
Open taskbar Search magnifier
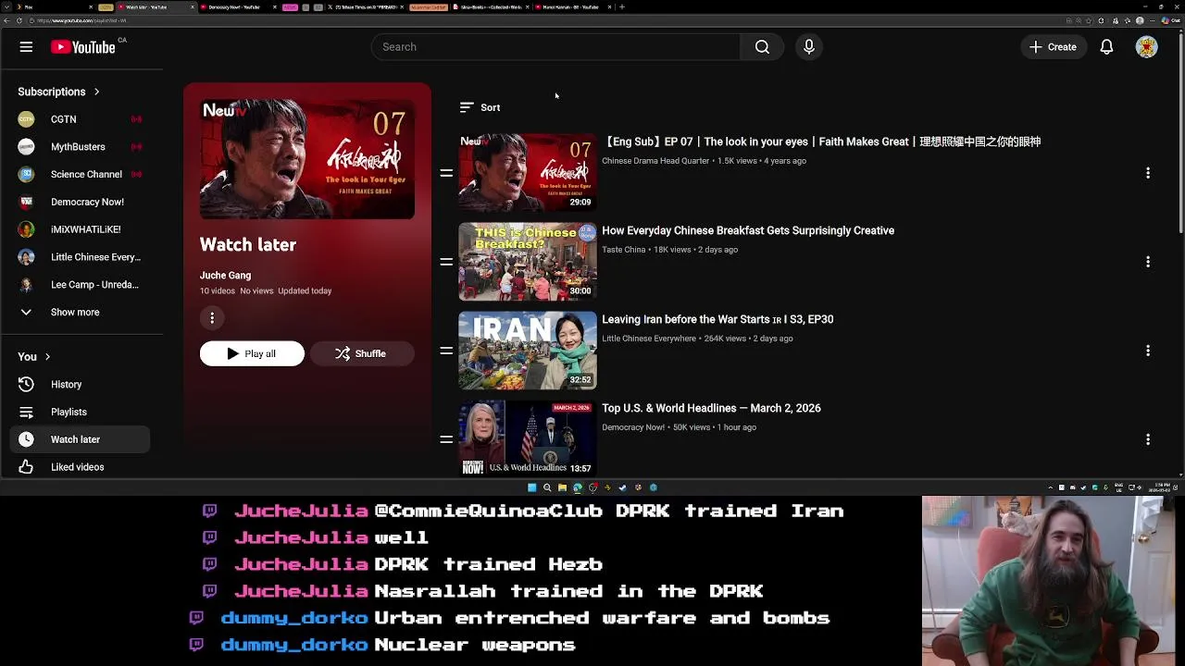(547, 487)
